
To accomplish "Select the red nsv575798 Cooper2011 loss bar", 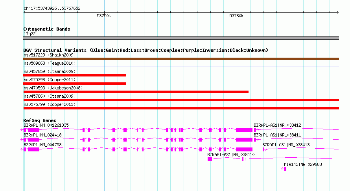I will (x=75, y=84).
